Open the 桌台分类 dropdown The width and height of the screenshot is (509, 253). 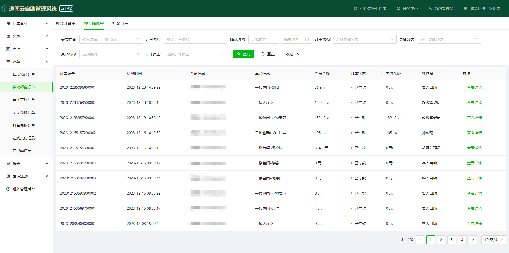(x=449, y=39)
